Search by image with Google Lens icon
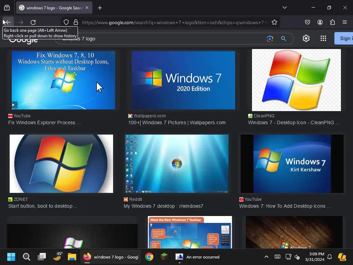 270,39
